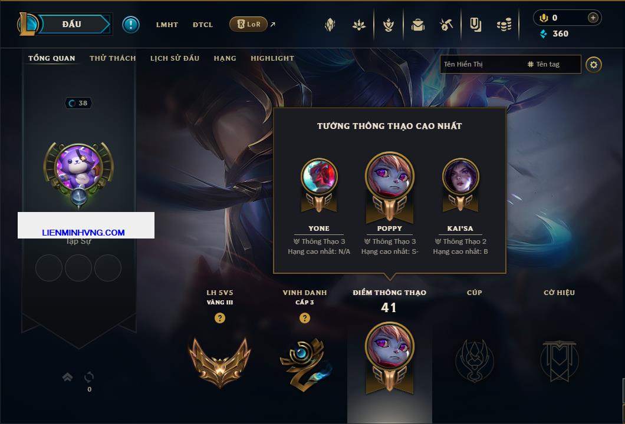Select Kai'Sa mastery portrait
Screen dimensions: 625x424
[460, 176]
